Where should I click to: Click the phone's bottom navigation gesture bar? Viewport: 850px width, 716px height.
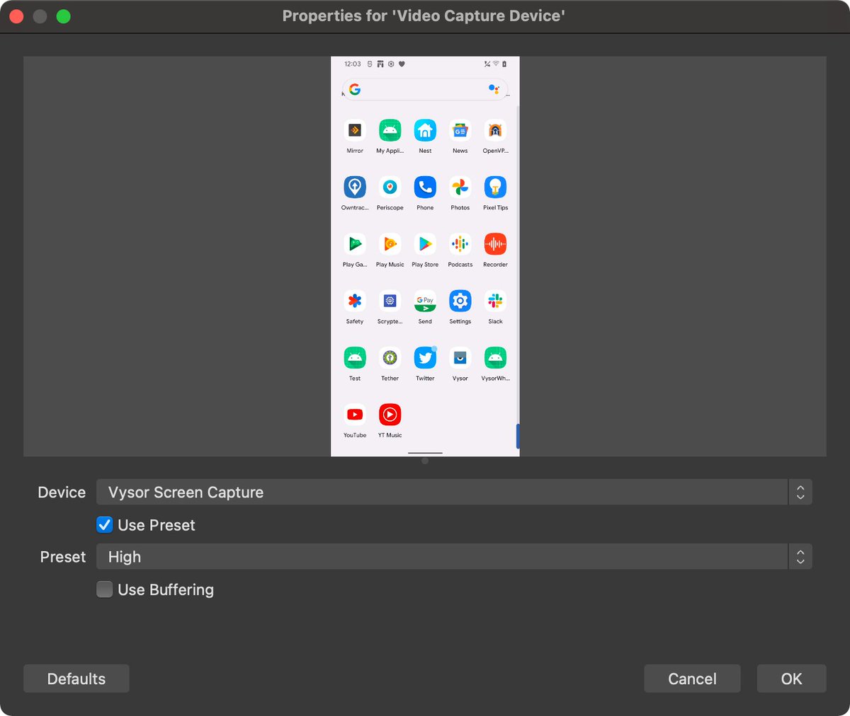pos(425,453)
